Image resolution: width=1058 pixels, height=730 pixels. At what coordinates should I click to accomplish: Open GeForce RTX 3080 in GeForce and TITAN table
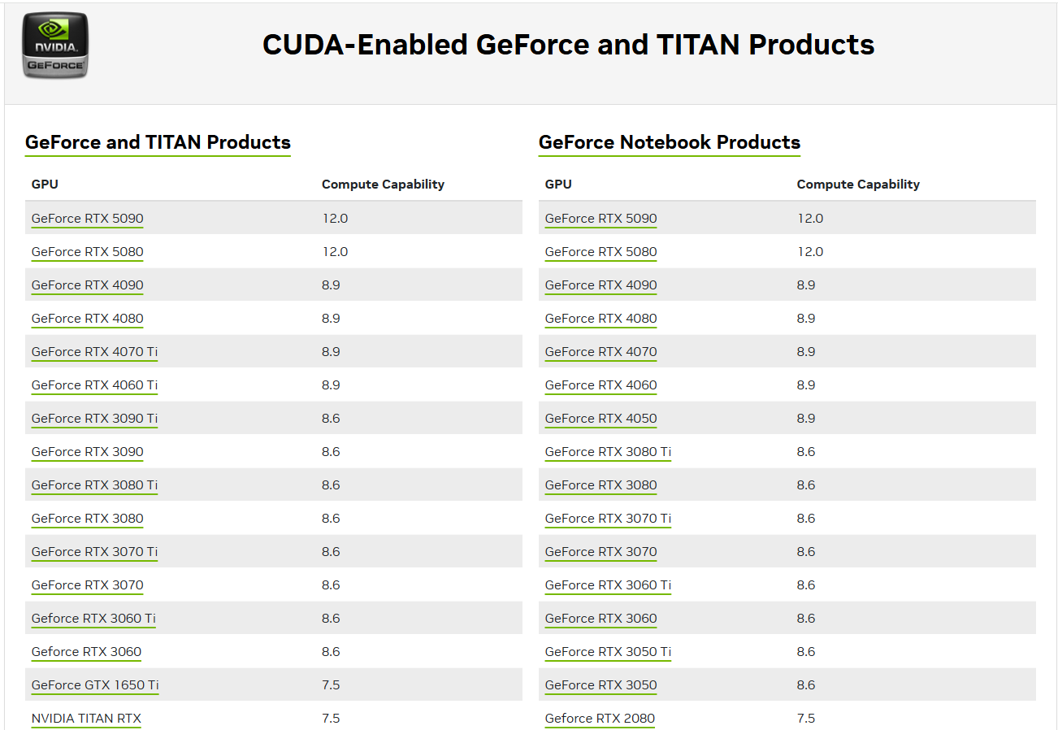point(87,518)
